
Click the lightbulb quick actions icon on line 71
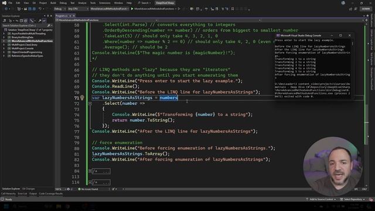(82, 97)
